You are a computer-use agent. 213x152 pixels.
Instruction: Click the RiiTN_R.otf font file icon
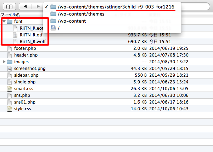tap(15, 35)
